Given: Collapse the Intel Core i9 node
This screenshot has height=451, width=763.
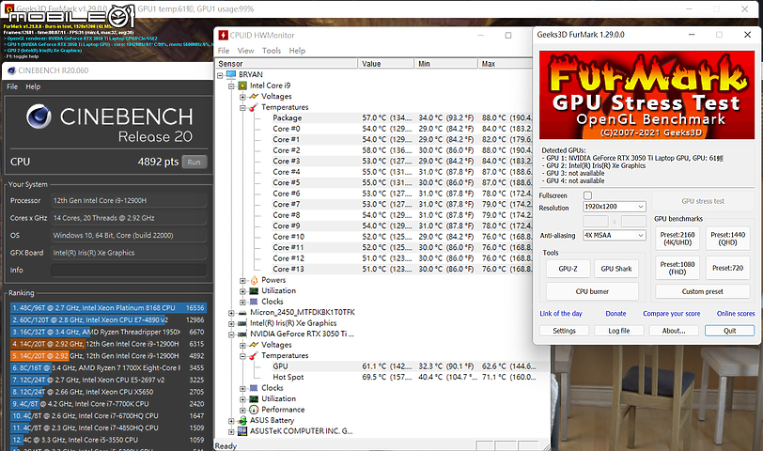Looking at the screenshot, I should (231, 86).
